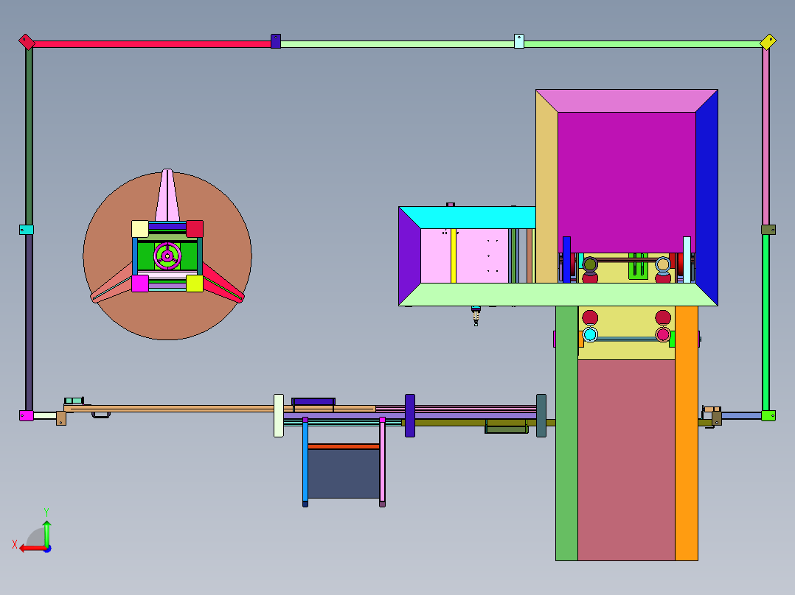Viewport: 795px width, 595px height.
Task: Select the yellow square block on the frame
Action: pyautogui.click(x=195, y=284)
